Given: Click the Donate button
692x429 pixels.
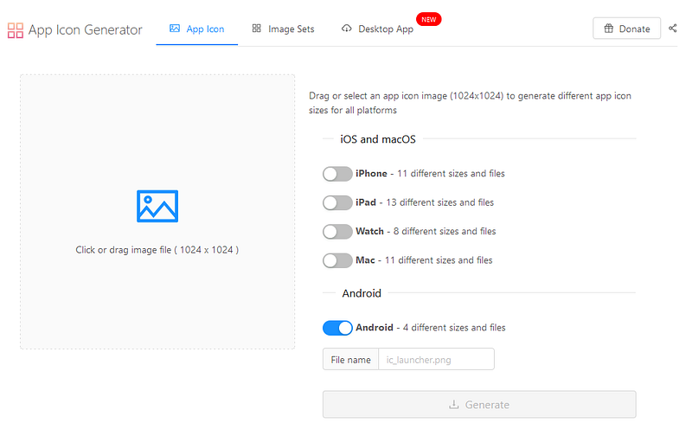Looking at the screenshot, I should pyautogui.click(x=626, y=29).
